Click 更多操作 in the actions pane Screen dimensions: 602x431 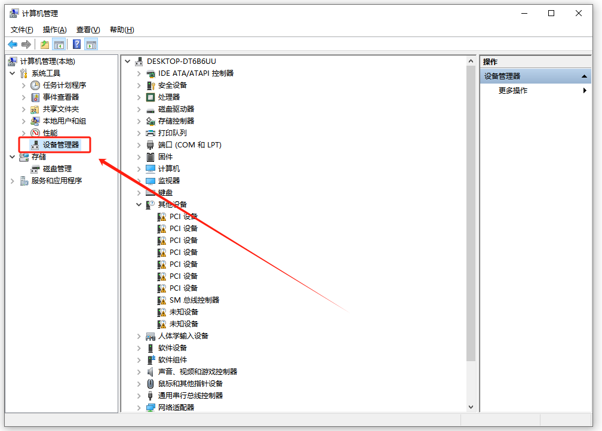[513, 91]
